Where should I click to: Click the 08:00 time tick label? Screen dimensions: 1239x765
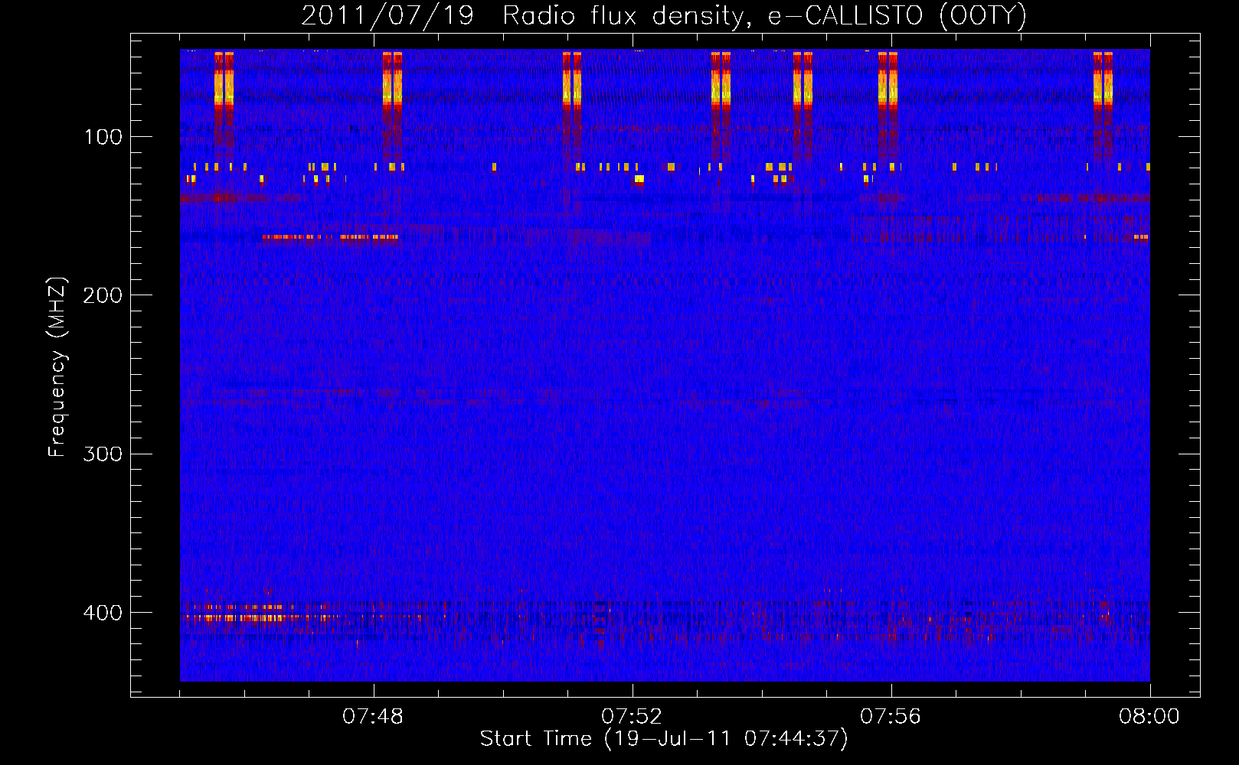point(1149,717)
